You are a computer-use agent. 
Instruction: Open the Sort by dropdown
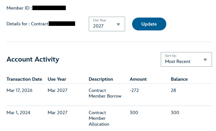tap(186, 59)
